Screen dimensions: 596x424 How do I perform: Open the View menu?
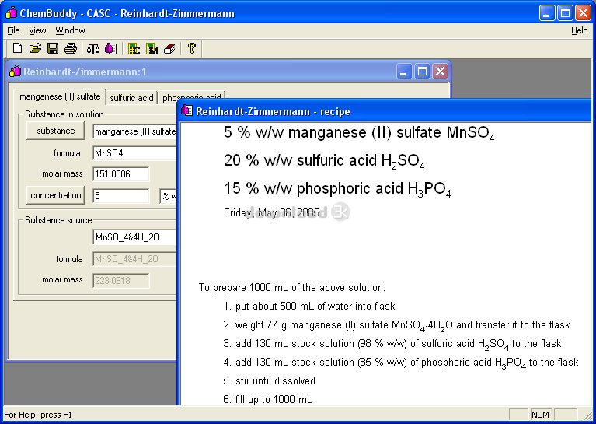(37, 30)
